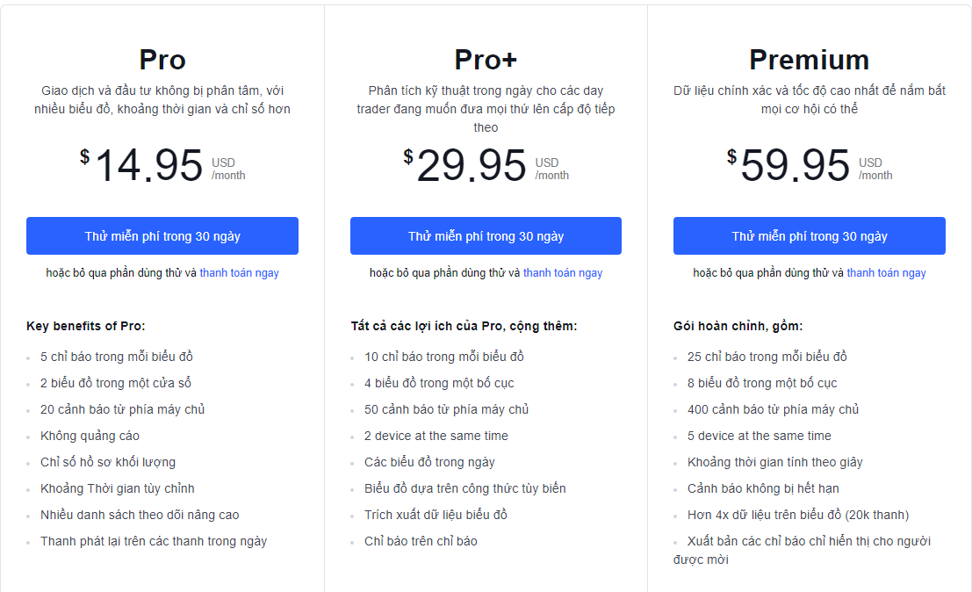Click the $14.95 monthly price
972x592 pixels.
[x=148, y=166]
